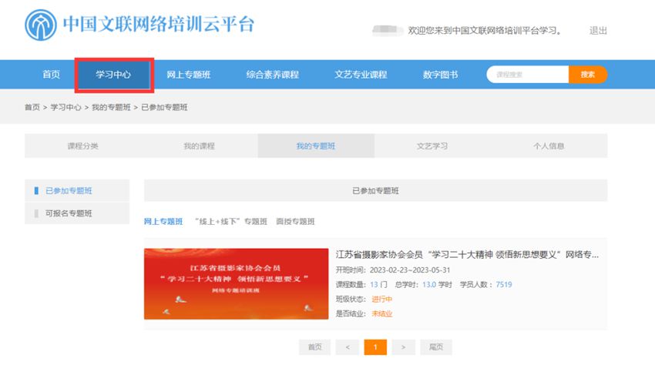
Task: Open 网上专题班 in the top navigation
Action: coord(188,75)
